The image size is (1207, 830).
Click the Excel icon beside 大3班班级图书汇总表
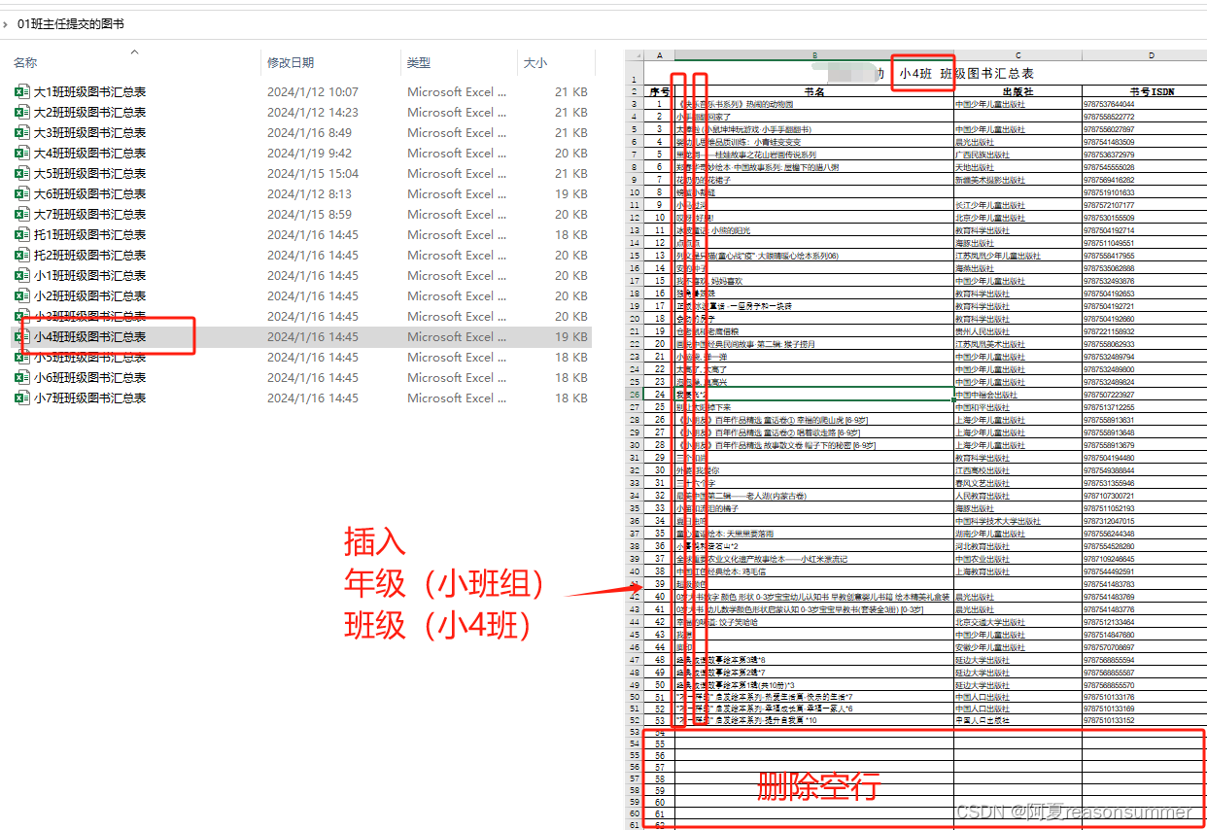pos(23,133)
